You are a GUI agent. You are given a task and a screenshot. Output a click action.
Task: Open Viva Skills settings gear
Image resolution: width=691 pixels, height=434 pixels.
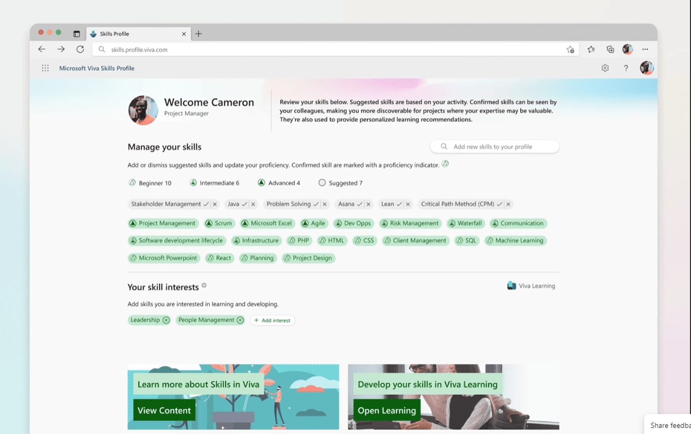(605, 68)
